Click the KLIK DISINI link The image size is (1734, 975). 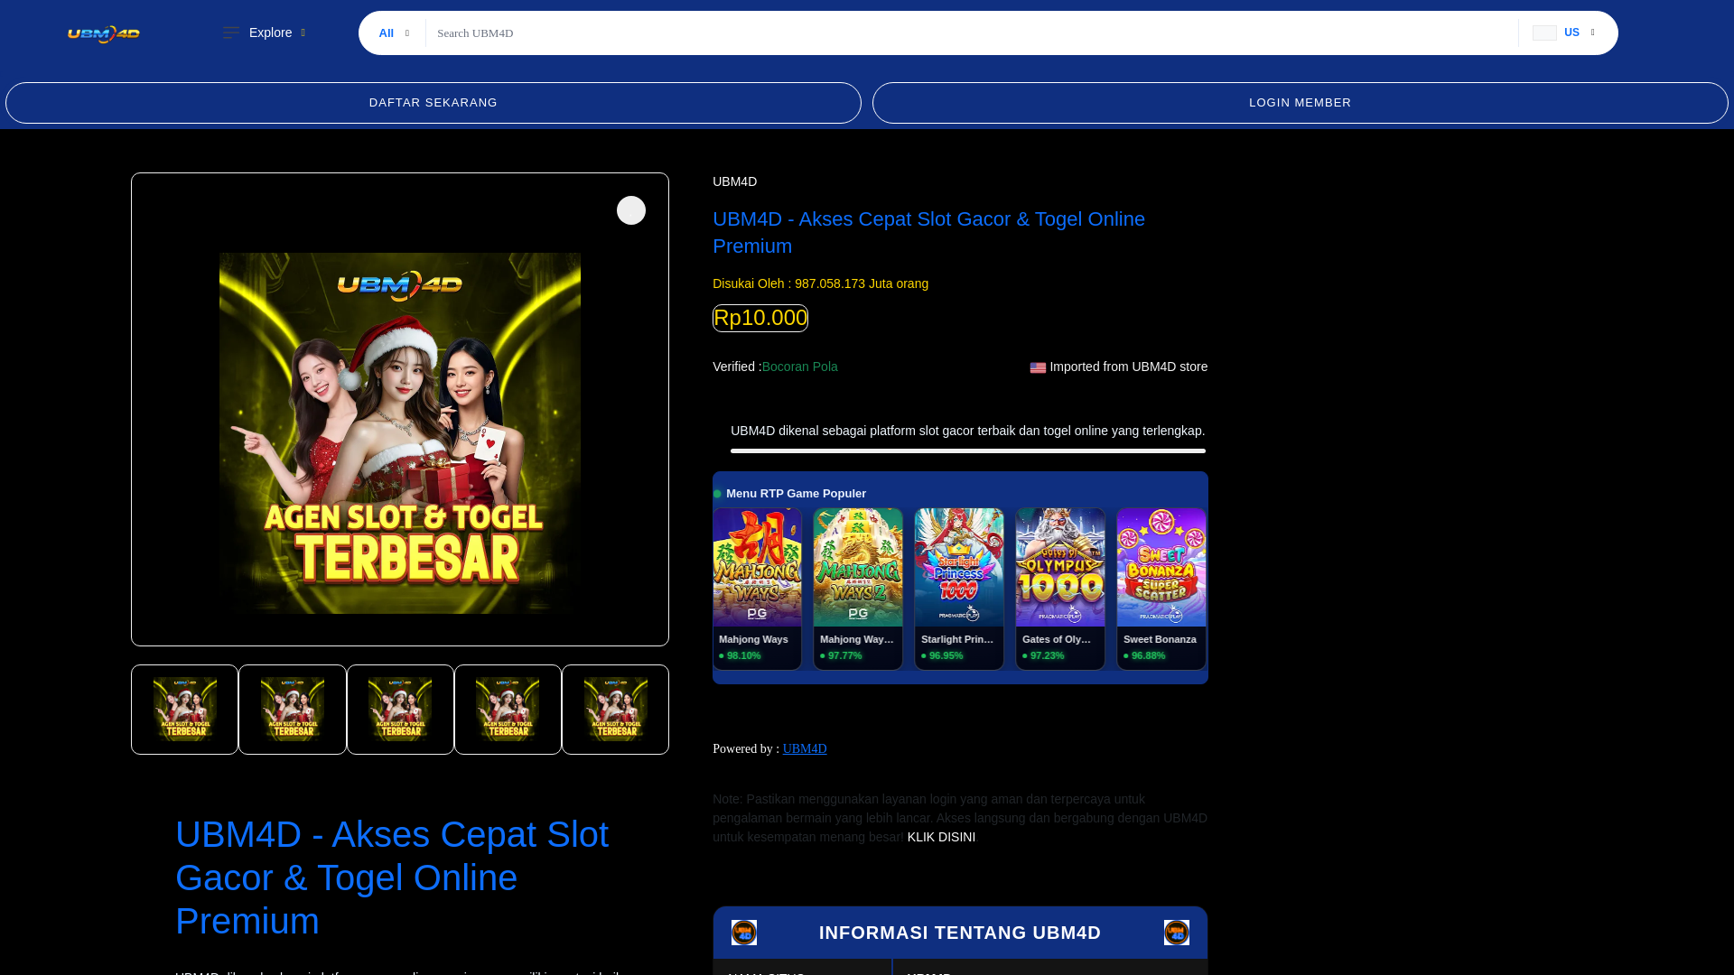coord(941,837)
